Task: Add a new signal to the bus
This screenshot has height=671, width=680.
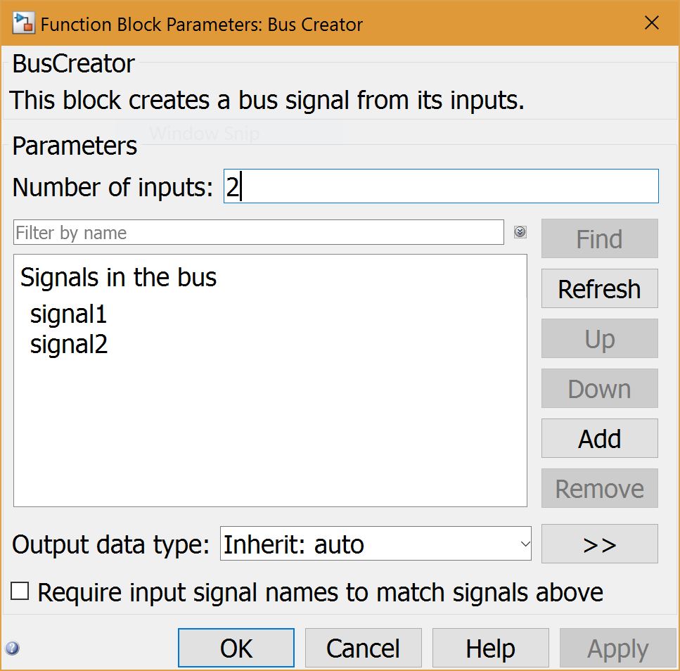Action: click(x=599, y=438)
